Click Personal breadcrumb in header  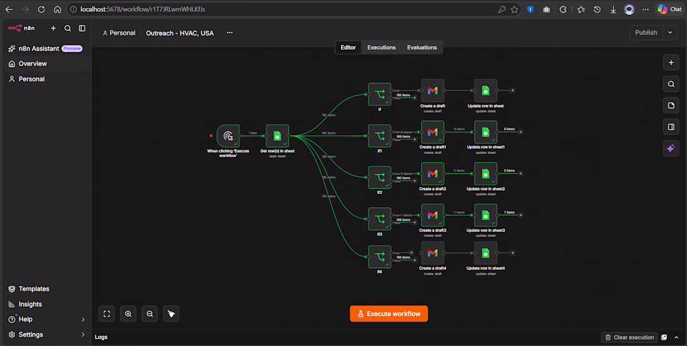click(x=119, y=33)
